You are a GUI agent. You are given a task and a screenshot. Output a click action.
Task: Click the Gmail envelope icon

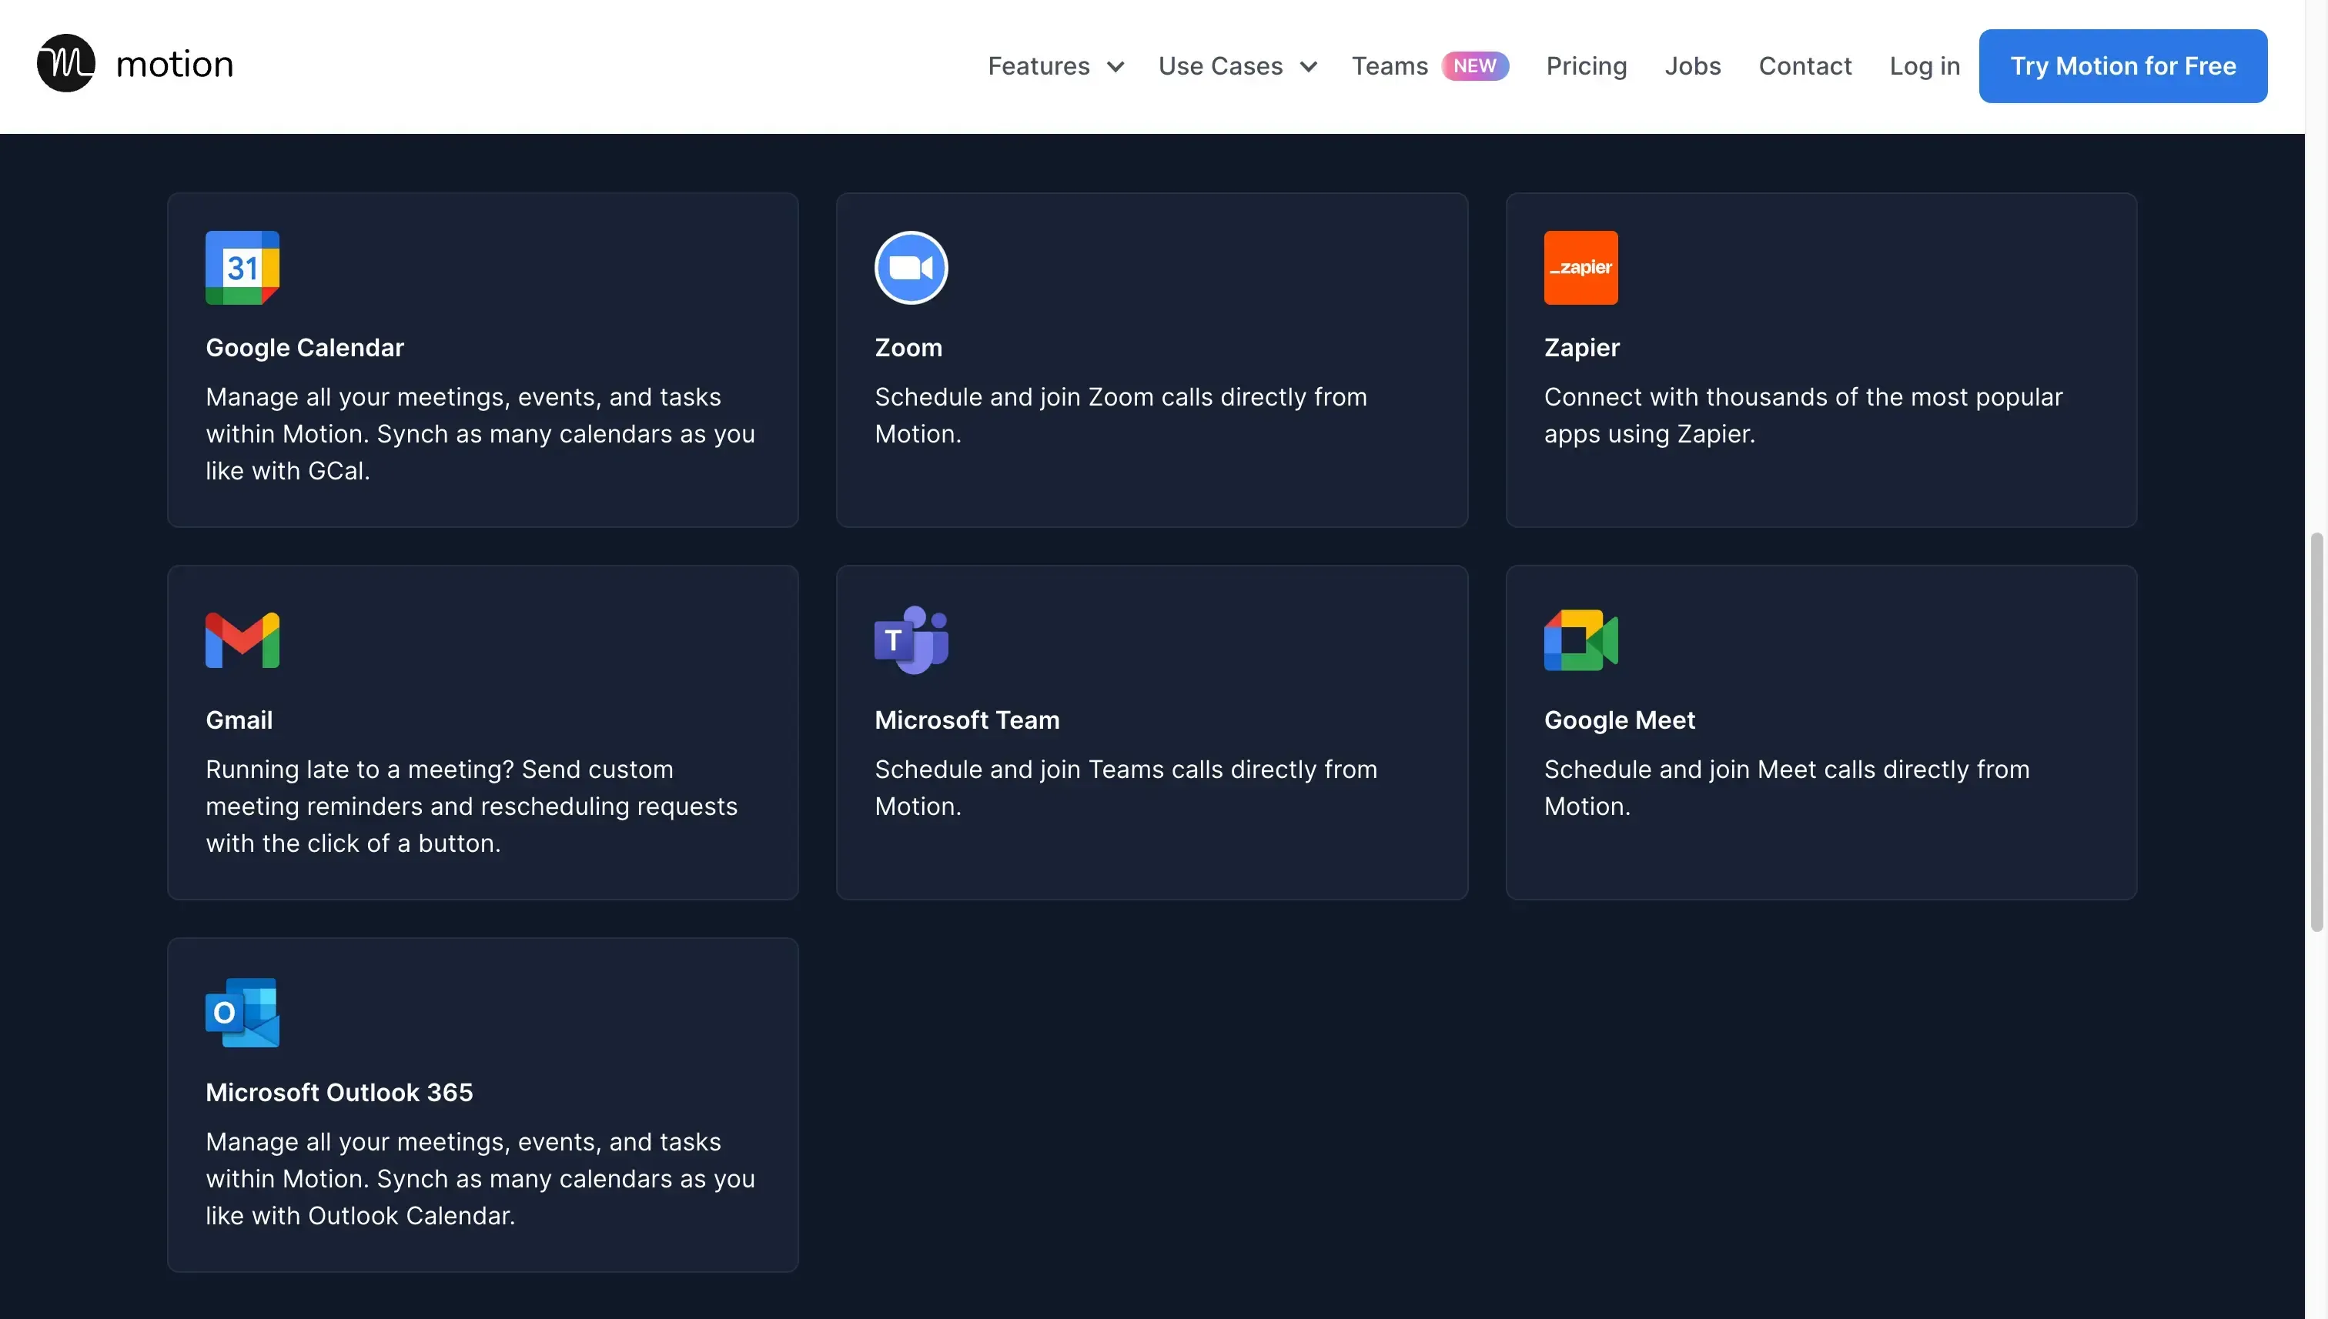[242, 639]
